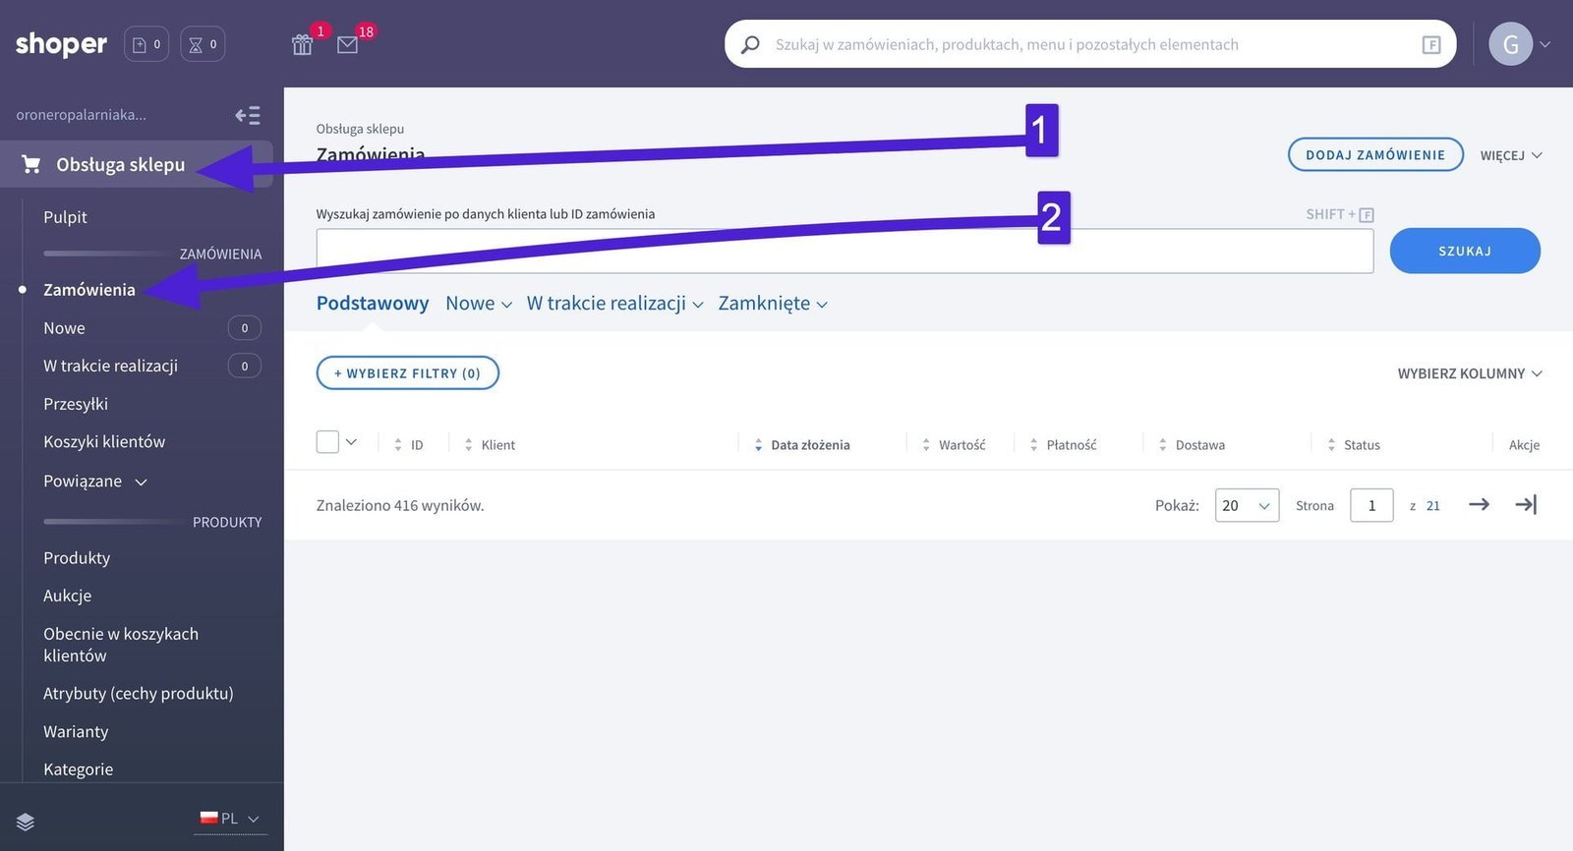Click the layers icon at sidebar bottom
1573x851 pixels.
[x=26, y=822]
